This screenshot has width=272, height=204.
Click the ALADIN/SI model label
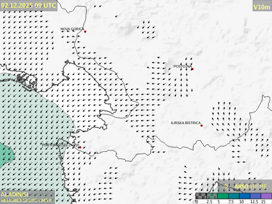[14, 194]
